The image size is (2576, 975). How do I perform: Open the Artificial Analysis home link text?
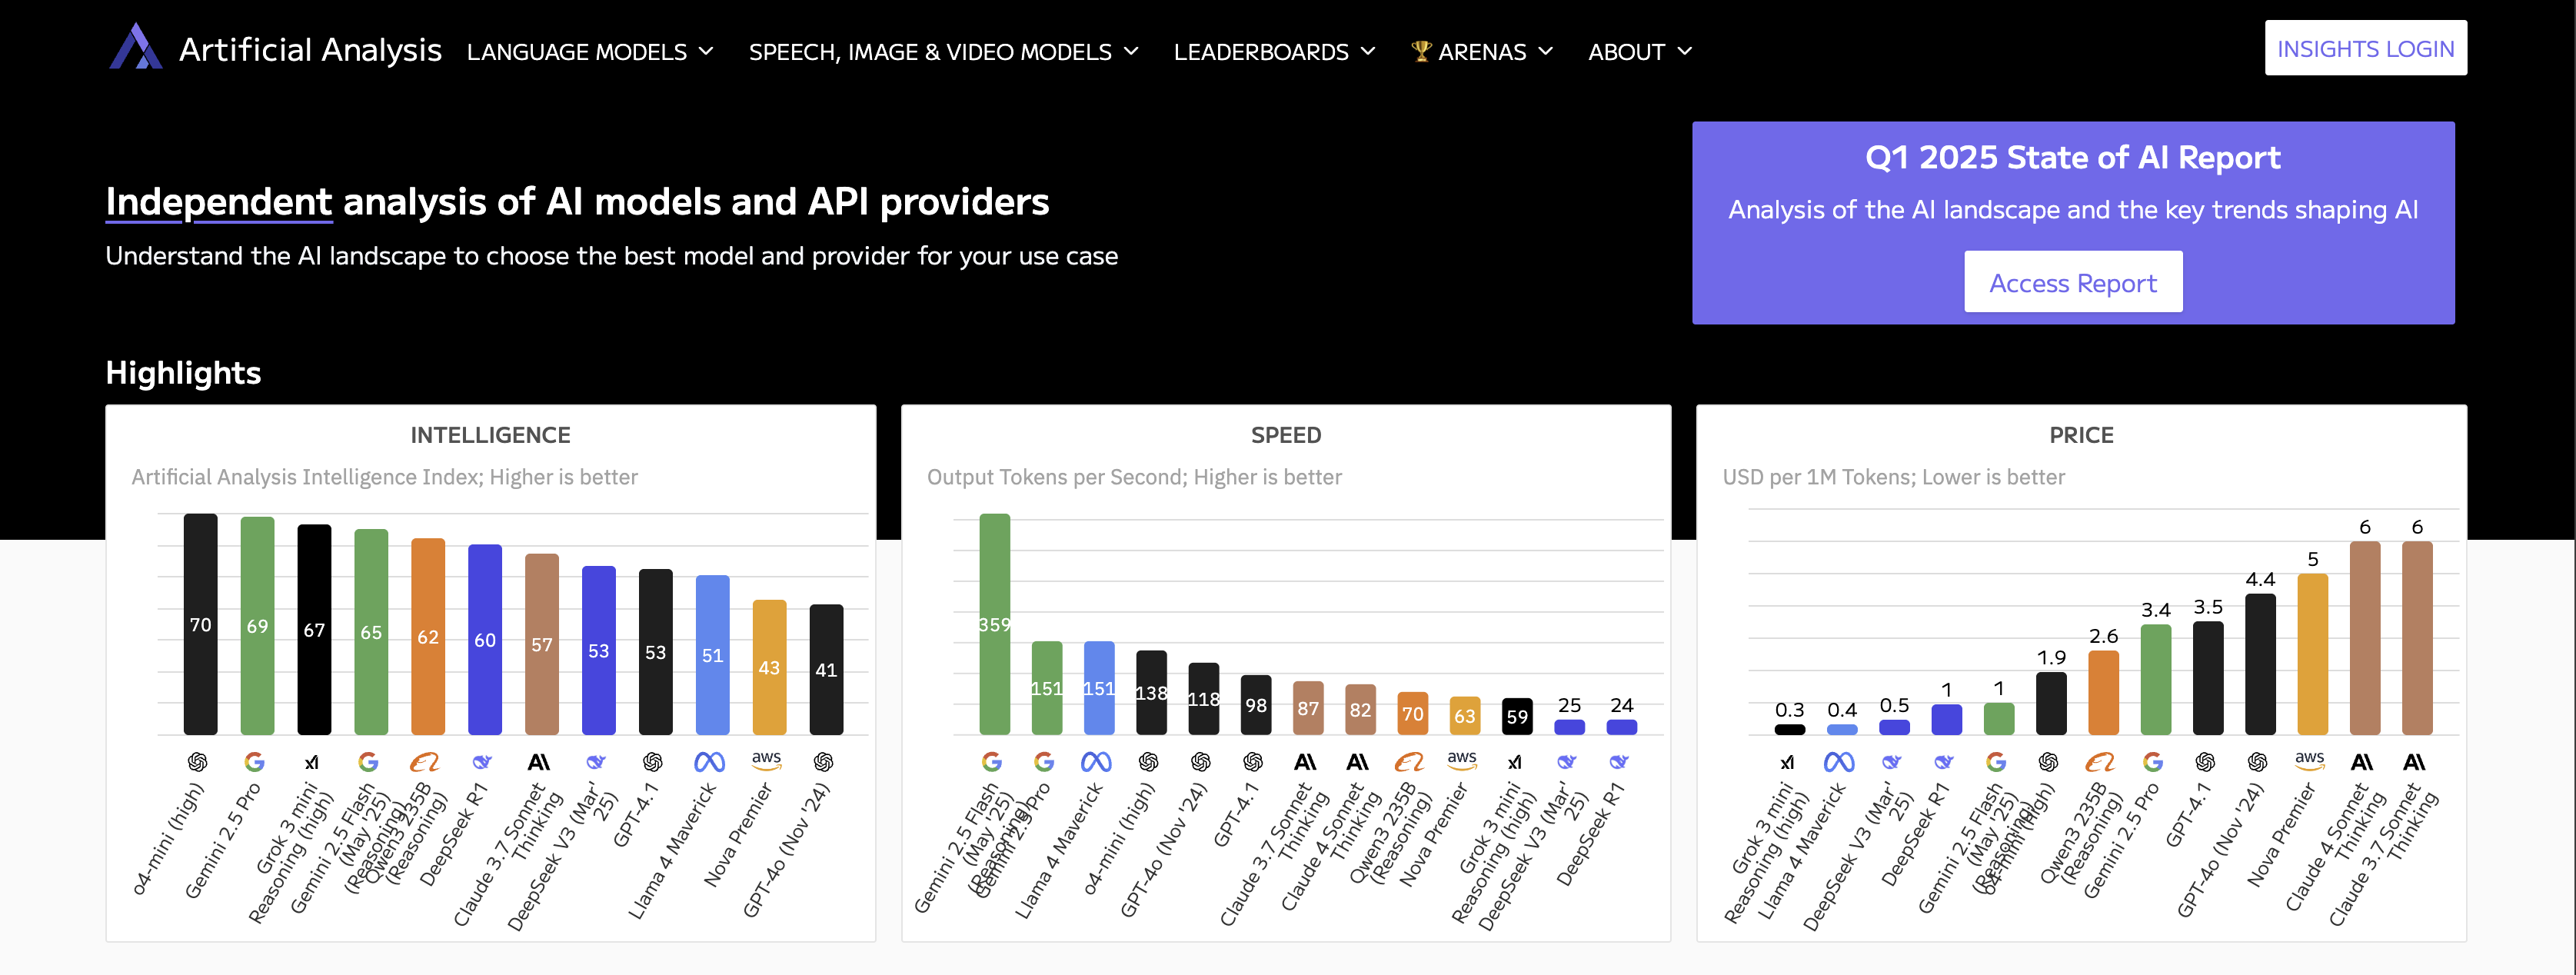[x=310, y=49]
